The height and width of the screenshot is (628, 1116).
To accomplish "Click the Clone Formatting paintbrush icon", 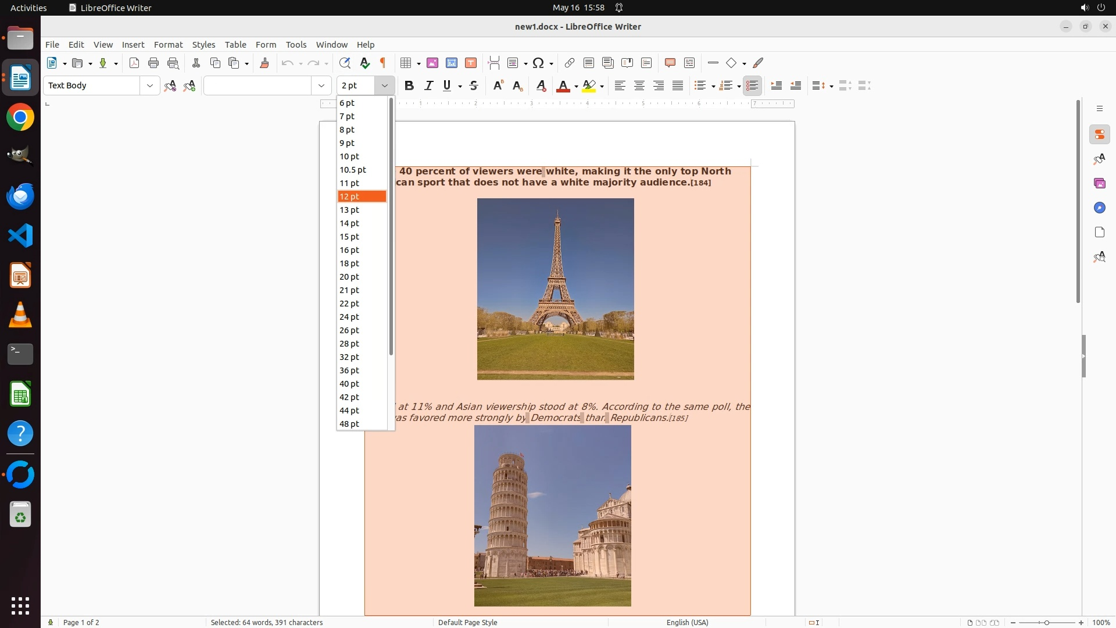I will coord(264,63).
